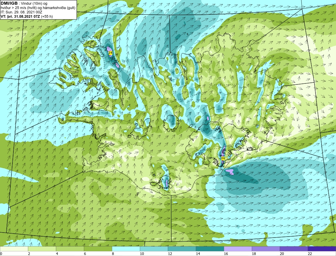Click the 'IT: Sun. 29. 08. 2021 00Z' line
This screenshot has width=336, height=256.
22,12
